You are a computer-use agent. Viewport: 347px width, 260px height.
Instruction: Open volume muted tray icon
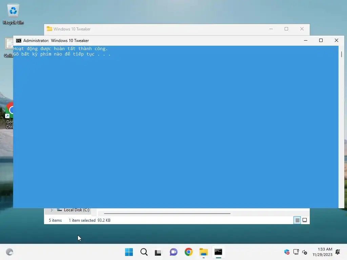(305, 252)
